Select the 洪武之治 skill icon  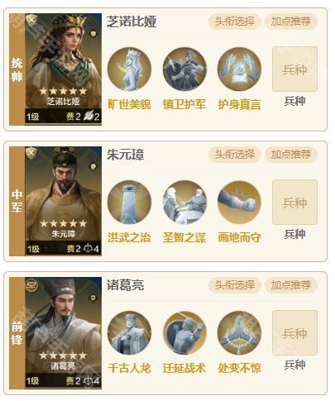click(x=129, y=202)
